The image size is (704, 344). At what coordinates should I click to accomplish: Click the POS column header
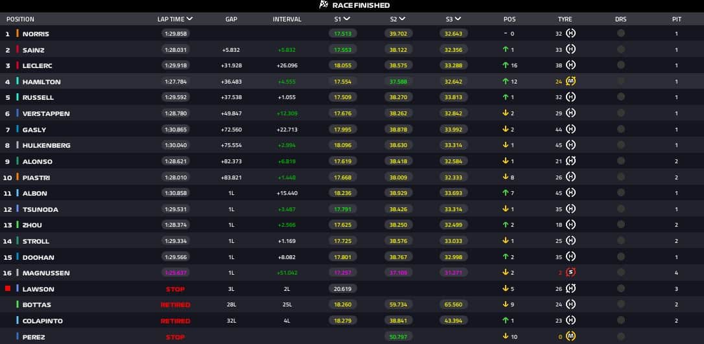tap(510, 19)
